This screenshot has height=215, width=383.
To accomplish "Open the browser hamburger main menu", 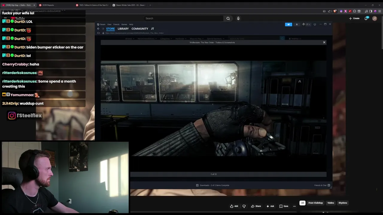I will (380, 11).
